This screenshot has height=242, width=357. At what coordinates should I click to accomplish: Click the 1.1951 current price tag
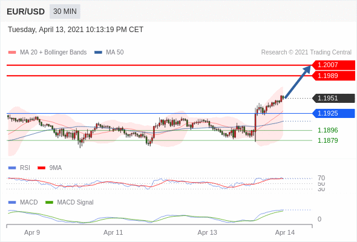click(x=333, y=99)
